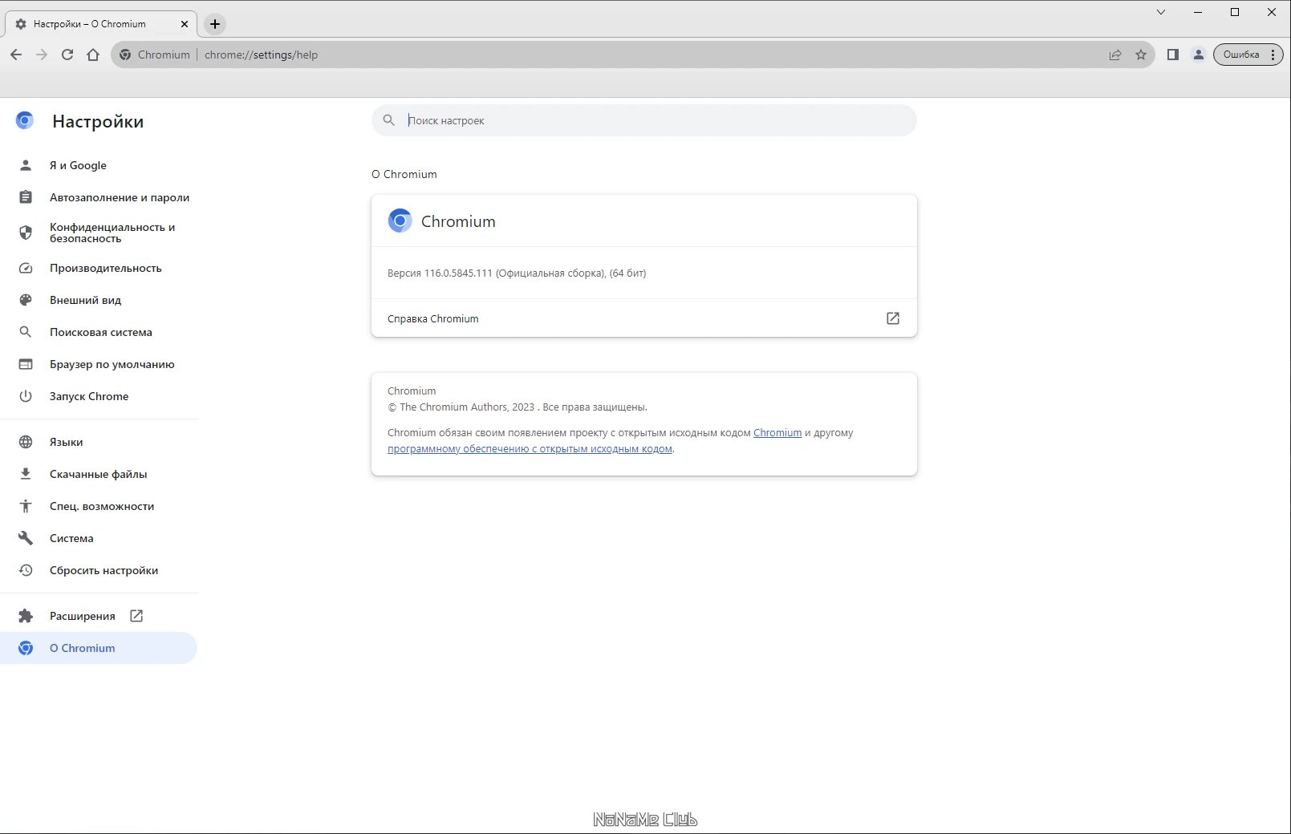Bookmark this page via the star icon
Viewport: 1291px width, 834px height.
point(1140,55)
